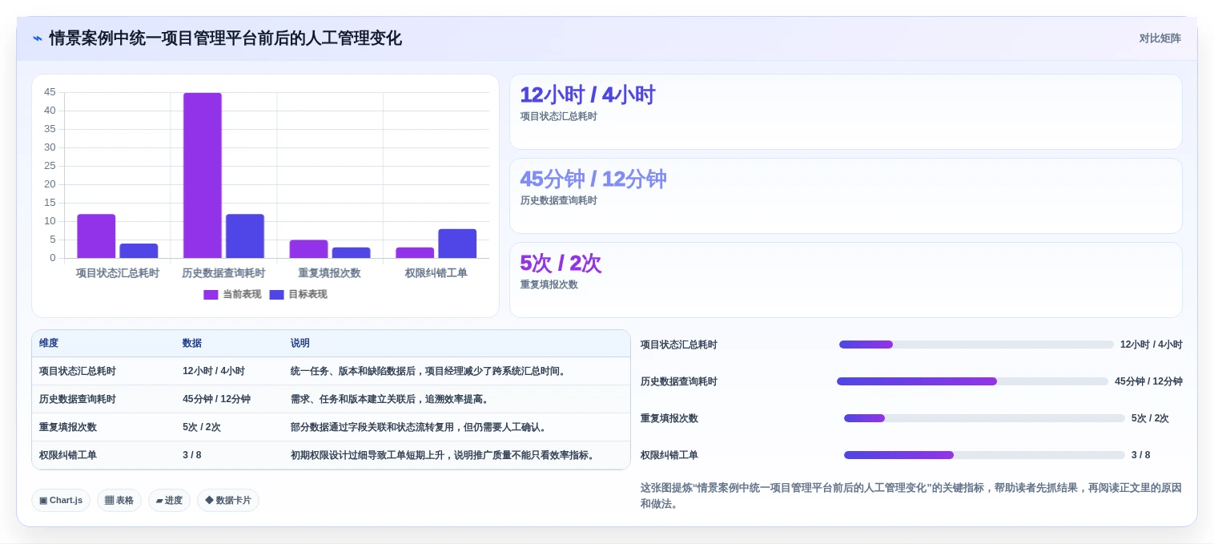
Task: Click the purple 历史数据查询耗时 bar of 45
Action: [203, 175]
